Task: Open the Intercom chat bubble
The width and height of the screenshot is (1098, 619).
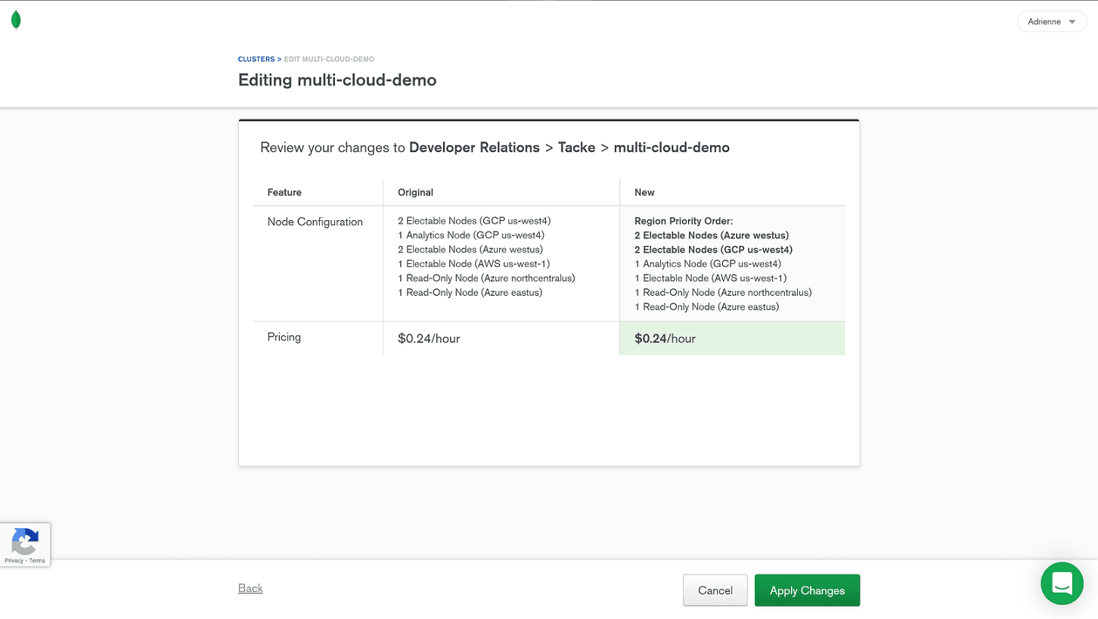Action: point(1062,583)
